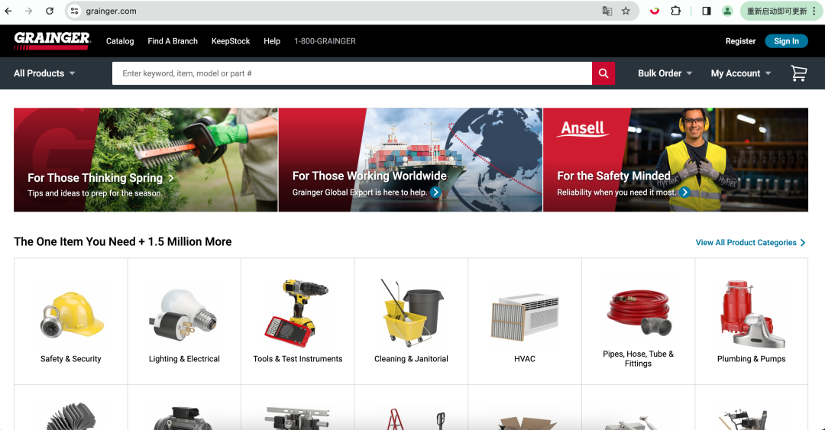The height and width of the screenshot is (430, 825).
Task: Open Catalog in top navigation
Action: coord(120,41)
